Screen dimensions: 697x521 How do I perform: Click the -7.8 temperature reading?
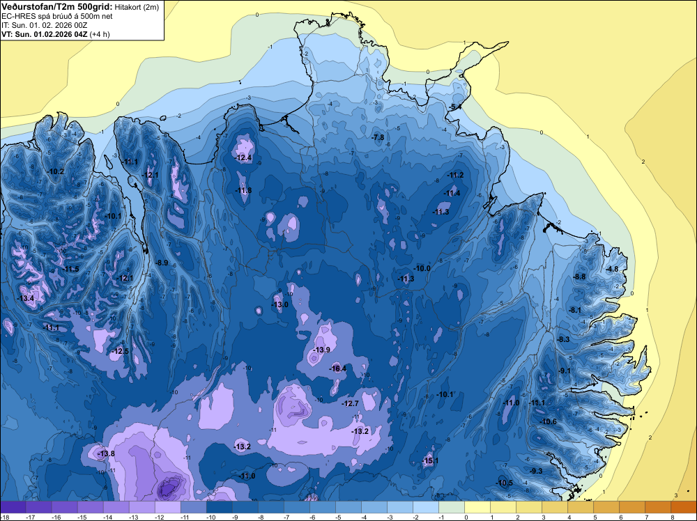(378, 138)
